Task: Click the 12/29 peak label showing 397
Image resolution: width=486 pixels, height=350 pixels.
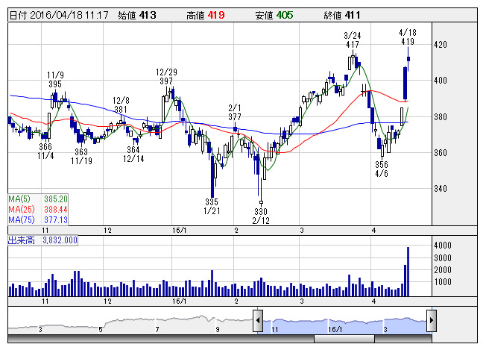Action: click(165, 76)
